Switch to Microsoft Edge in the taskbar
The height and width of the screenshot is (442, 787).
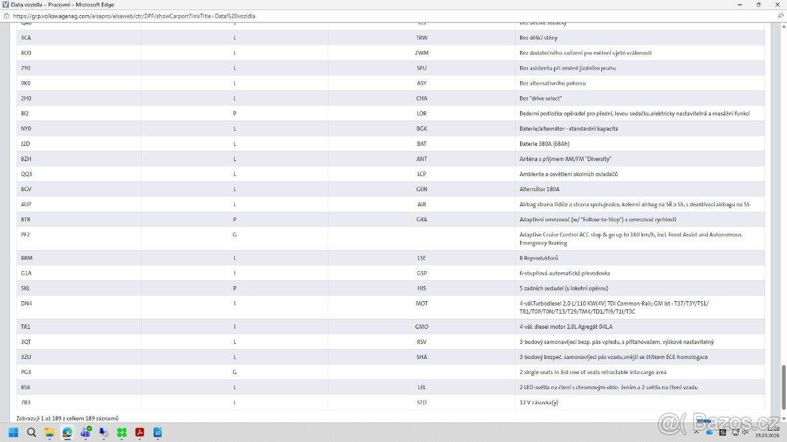pyautogui.click(x=67, y=432)
